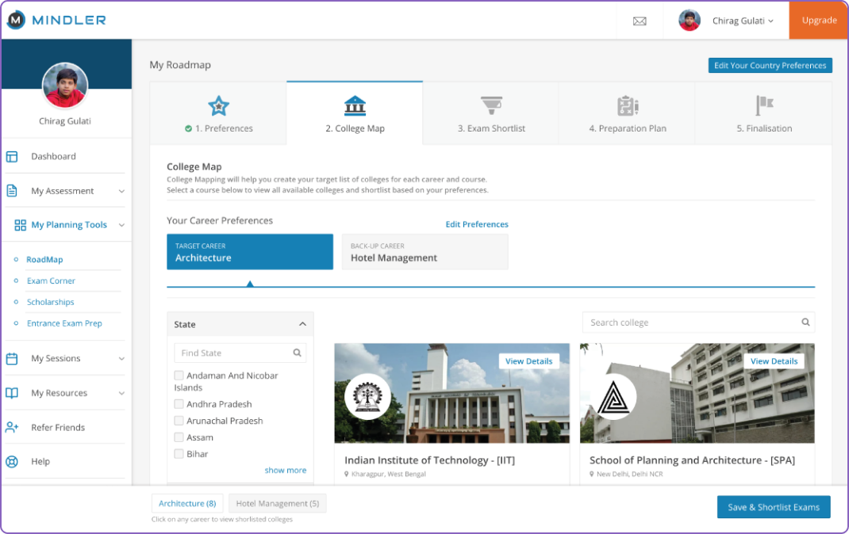Click the Finalisation flag icon
849x534 pixels.
[x=765, y=105]
